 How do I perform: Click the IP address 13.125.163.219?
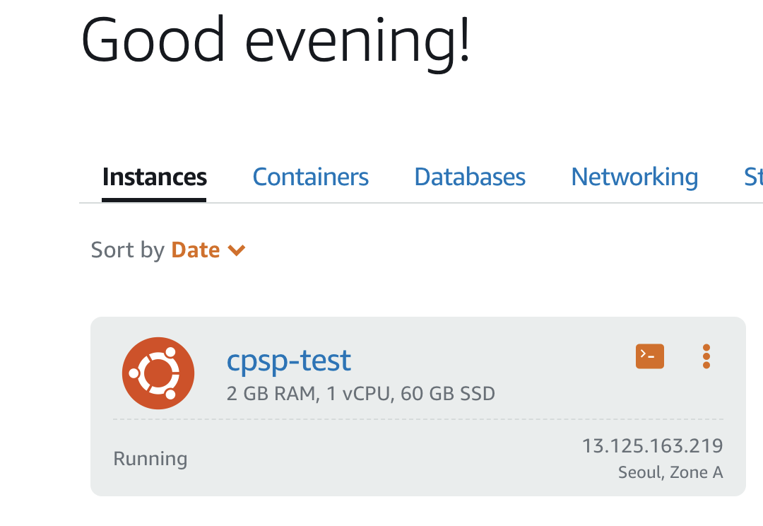click(x=653, y=445)
